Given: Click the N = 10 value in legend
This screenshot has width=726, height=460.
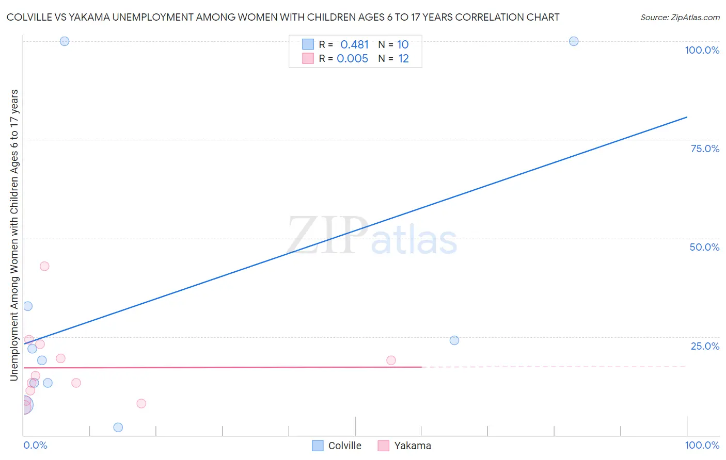Looking at the screenshot, I should (393, 44).
